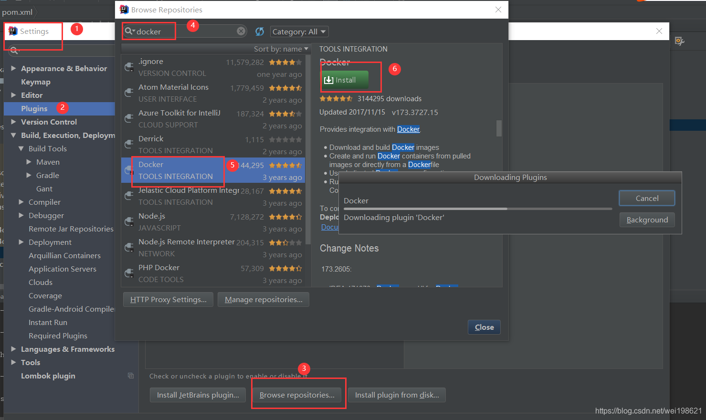Clear the docker search text
Screen dimensions: 706x420
241,31
